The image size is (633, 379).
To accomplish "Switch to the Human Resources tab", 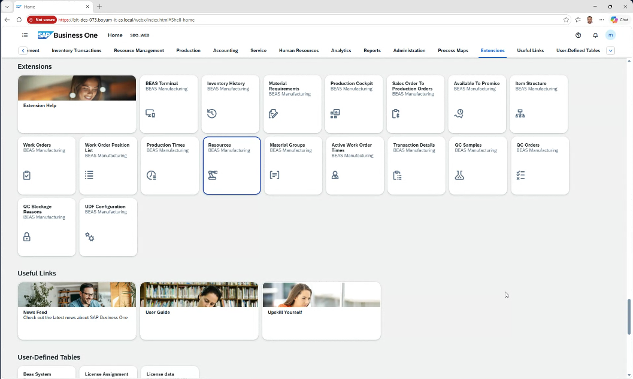I will point(299,50).
